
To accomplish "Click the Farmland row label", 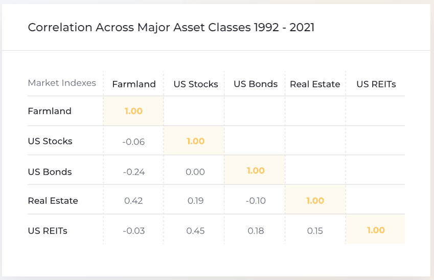I will click(50, 111).
